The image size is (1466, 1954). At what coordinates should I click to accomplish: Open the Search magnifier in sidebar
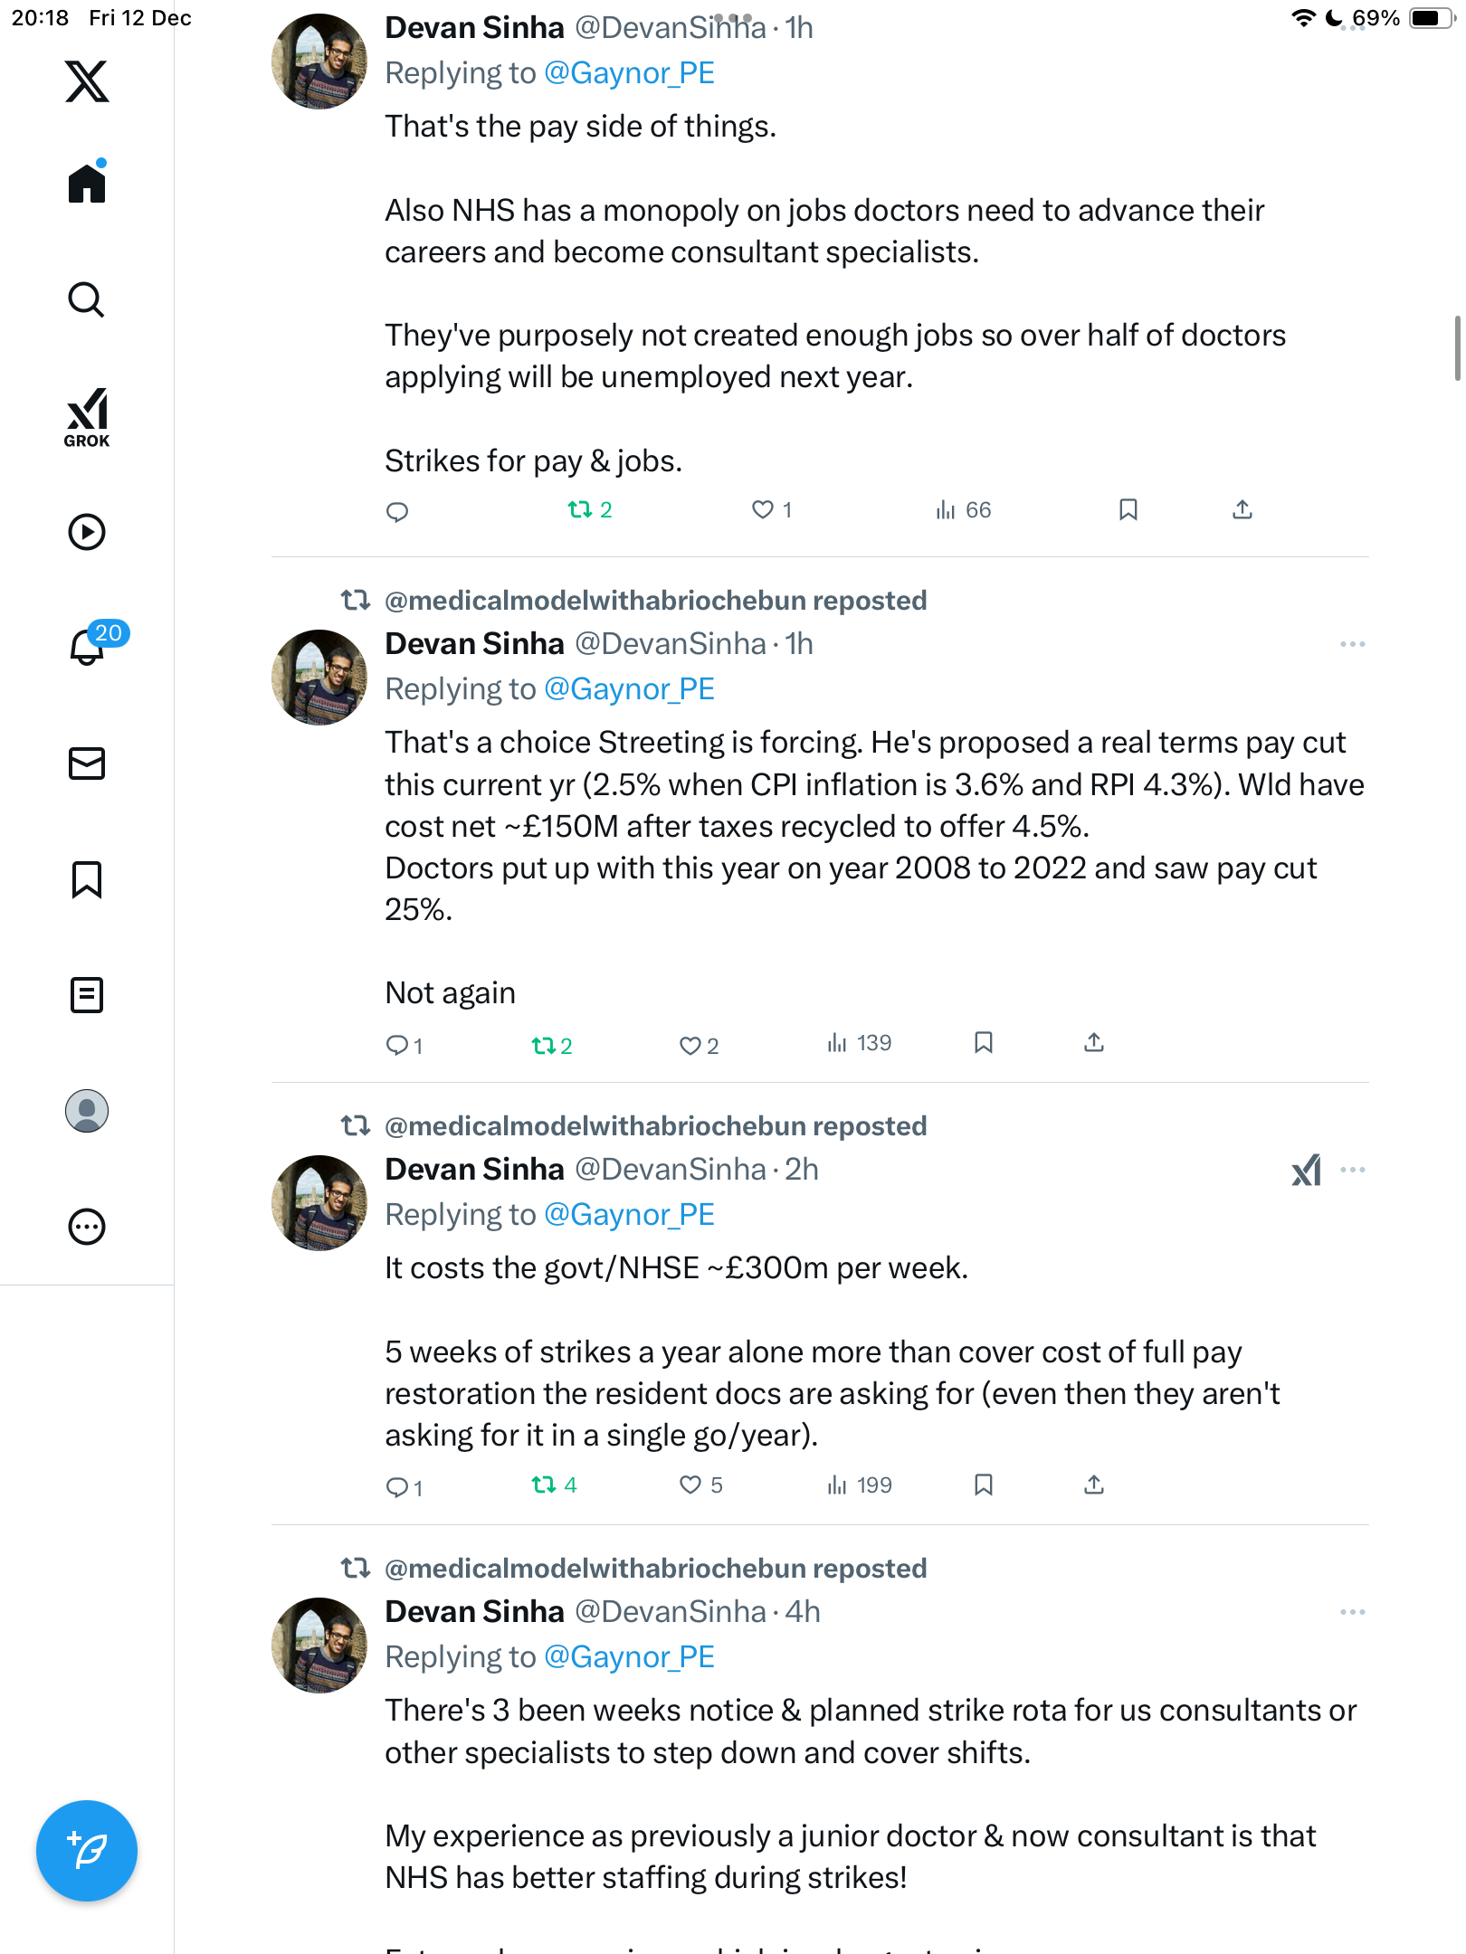click(x=87, y=299)
